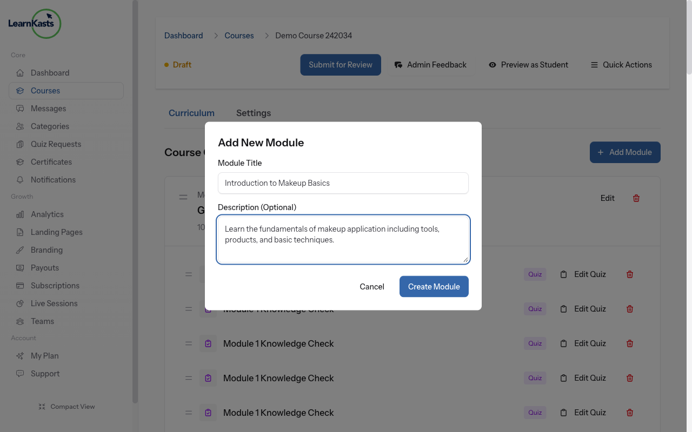This screenshot has width=692, height=432.
Task: Click the purple quiz icon beside Module 1 Knowledge Check
Action: coord(208,343)
